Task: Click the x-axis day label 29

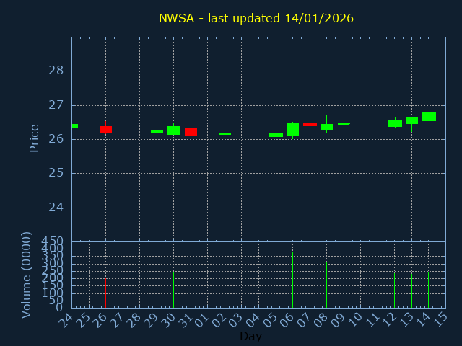Action: [x=151, y=320]
